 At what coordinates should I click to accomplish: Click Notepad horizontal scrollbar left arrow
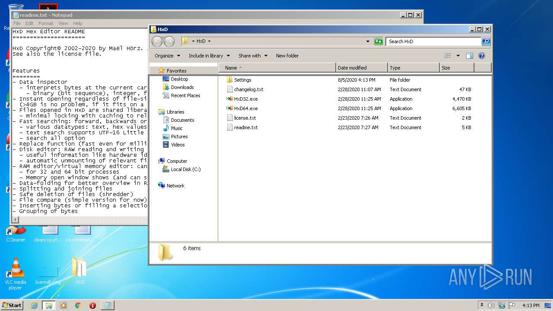(x=16, y=220)
